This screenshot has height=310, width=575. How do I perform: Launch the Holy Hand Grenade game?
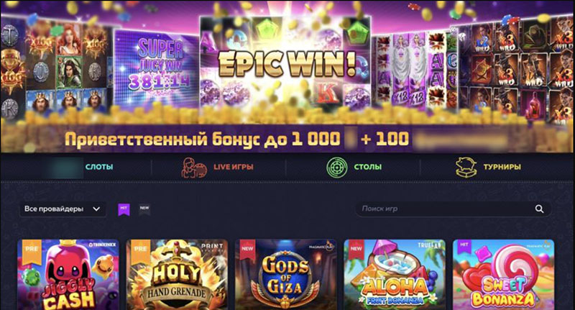point(177,275)
